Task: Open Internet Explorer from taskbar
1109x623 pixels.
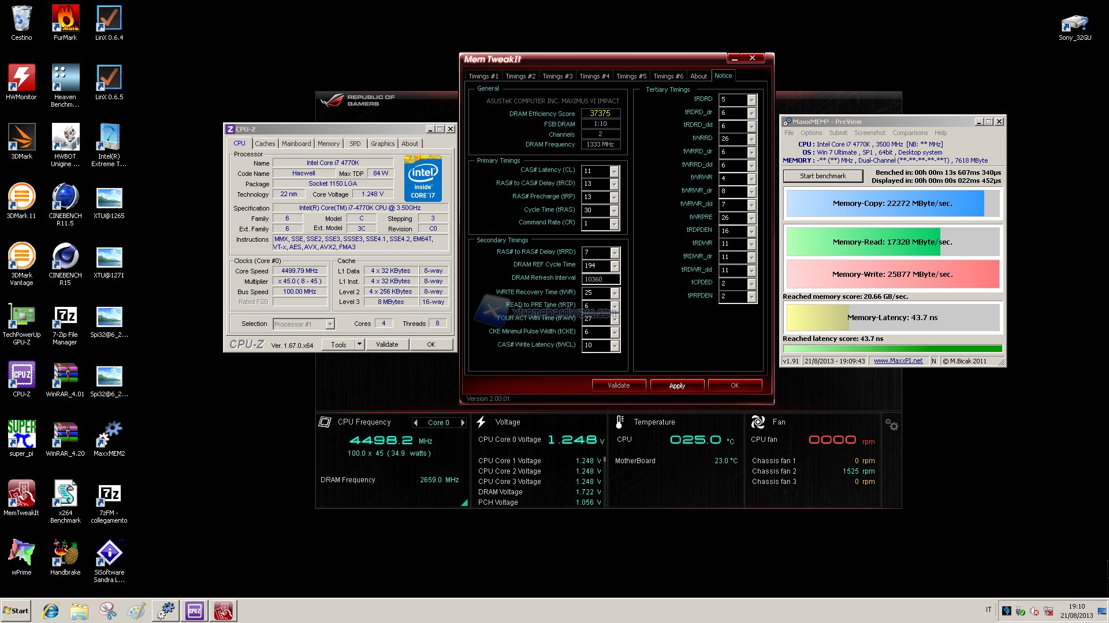Action: click(x=51, y=611)
